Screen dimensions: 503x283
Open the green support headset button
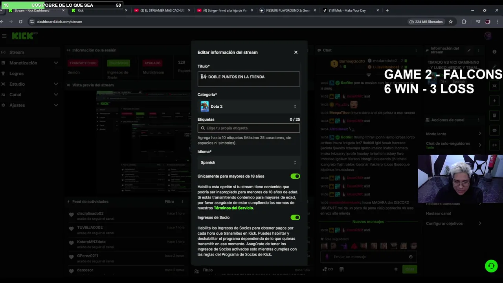coord(491,266)
